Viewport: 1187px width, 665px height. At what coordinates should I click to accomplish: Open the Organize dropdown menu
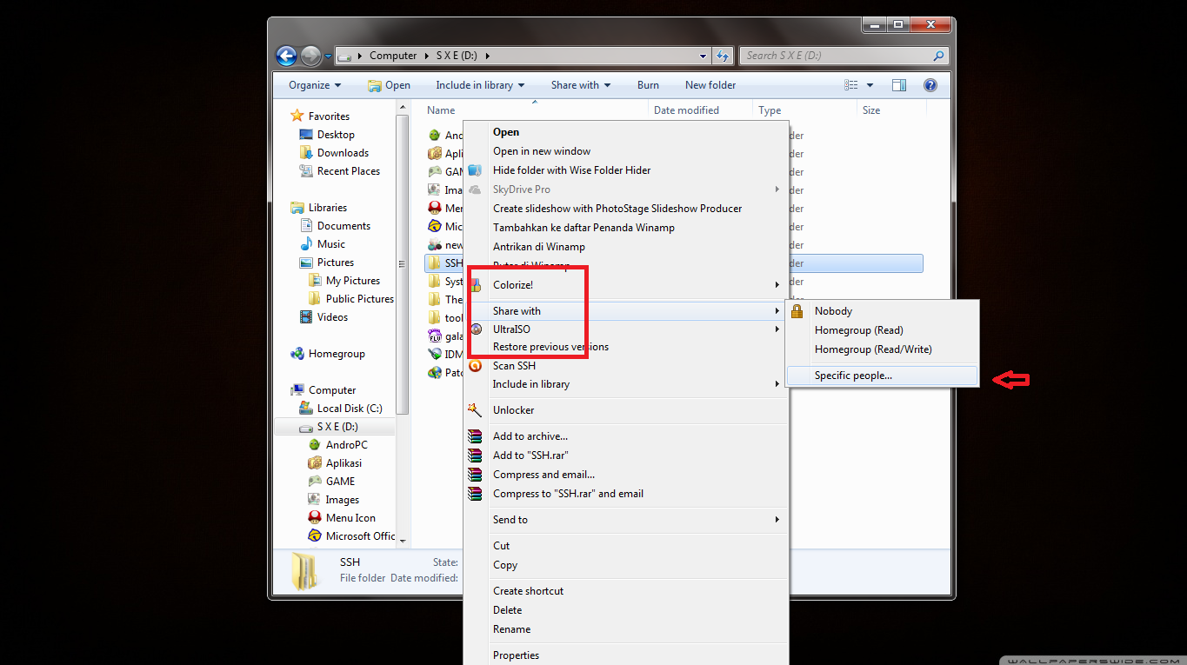(x=315, y=85)
